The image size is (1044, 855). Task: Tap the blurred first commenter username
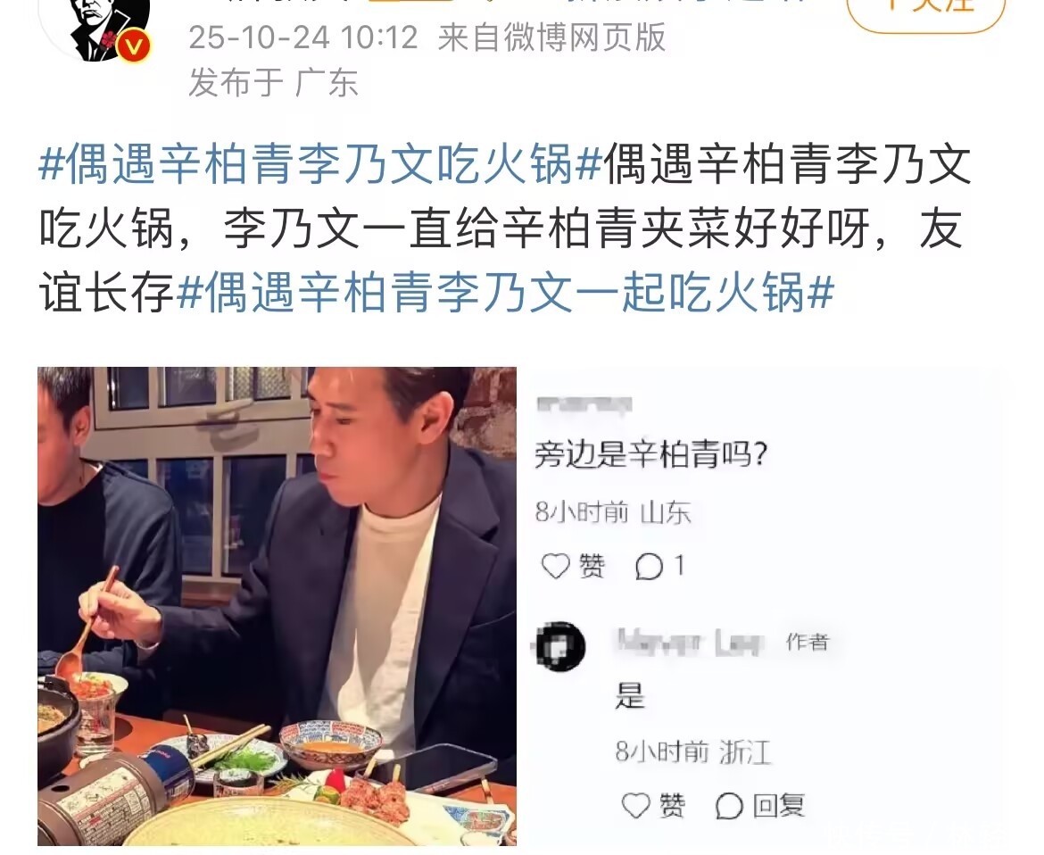click(584, 403)
